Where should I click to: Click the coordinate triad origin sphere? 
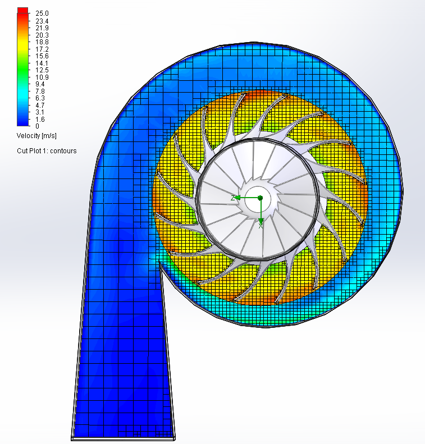[x=260, y=198]
